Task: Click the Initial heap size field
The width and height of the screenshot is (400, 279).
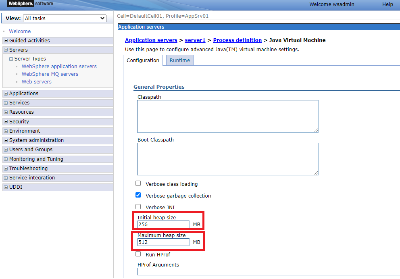Action: (163, 225)
